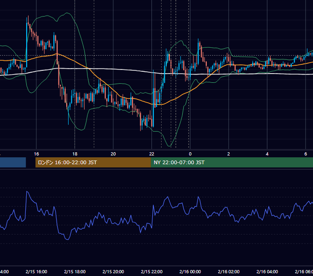Click the 2/15 22:00 date label
The width and height of the screenshot is (313, 276).
152,271
